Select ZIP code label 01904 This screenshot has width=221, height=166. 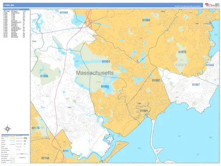coord(106,61)
